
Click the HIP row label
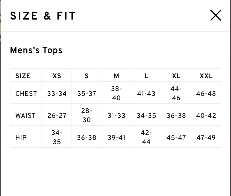[21, 138]
